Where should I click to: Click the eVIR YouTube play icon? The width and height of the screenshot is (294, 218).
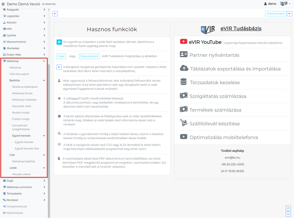183,42
